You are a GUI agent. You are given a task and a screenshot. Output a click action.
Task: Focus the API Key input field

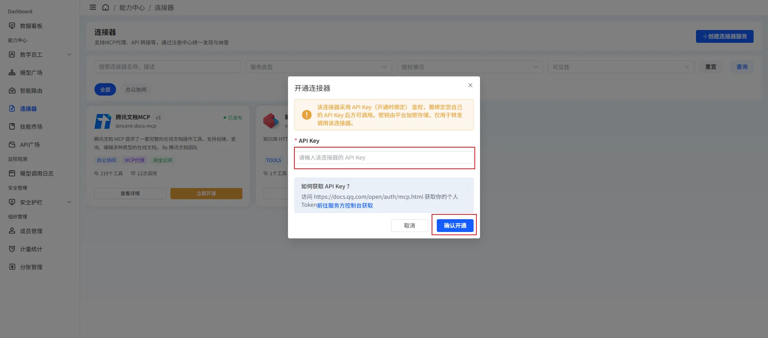pyautogui.click(x=384, y=158)
